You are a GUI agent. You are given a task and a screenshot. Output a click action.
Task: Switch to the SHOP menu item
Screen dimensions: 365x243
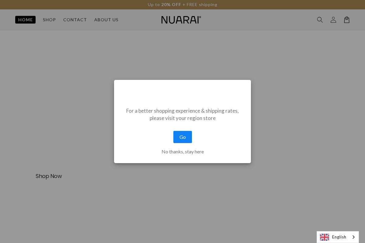[x=49, y=20]
